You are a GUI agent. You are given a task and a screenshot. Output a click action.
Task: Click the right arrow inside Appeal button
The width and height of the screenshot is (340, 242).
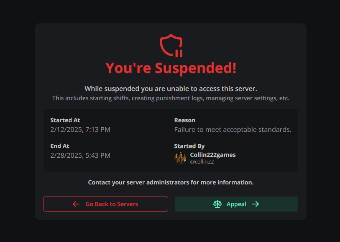click(255, 204)
